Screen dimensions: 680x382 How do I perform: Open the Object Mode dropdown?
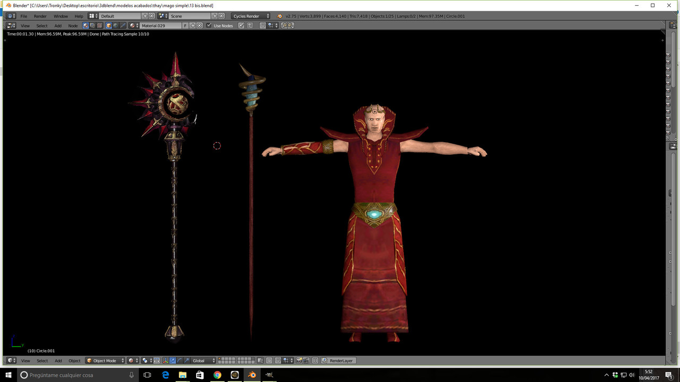[105, 360]
